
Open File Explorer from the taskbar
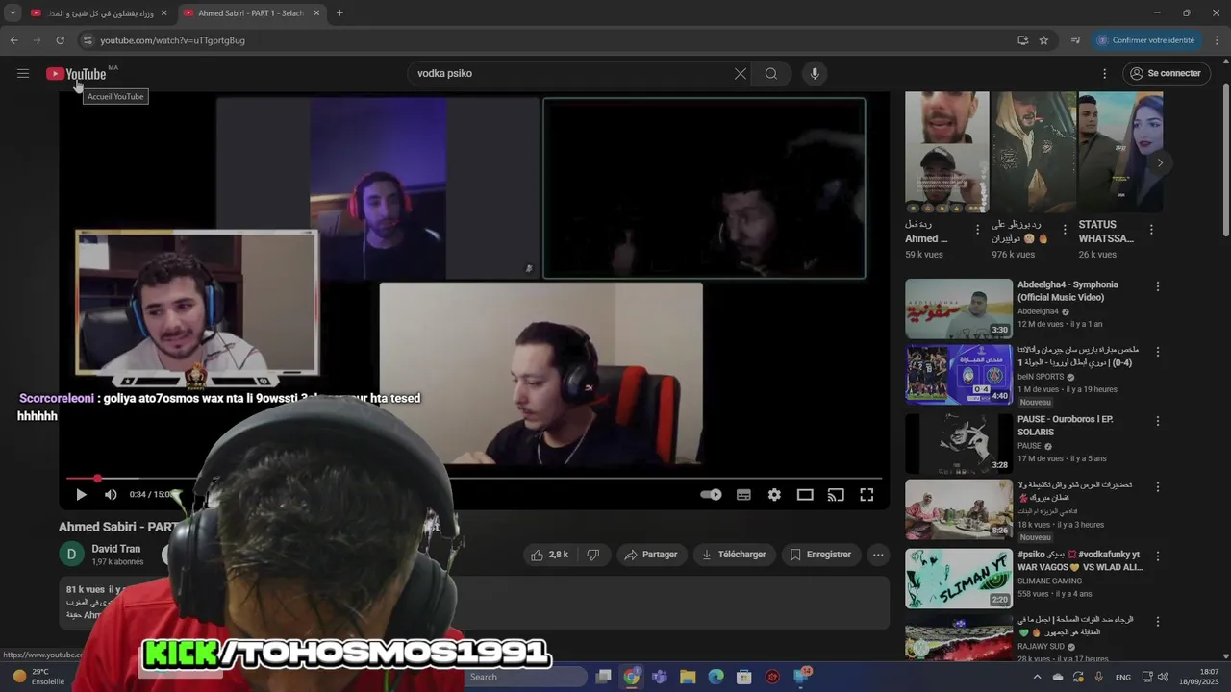(688, 677)
